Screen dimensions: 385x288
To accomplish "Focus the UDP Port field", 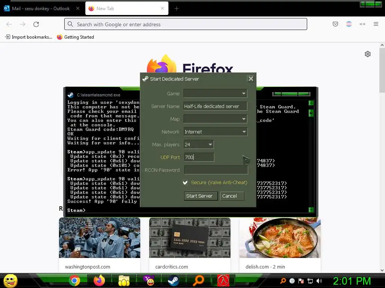I will (199, 157).
